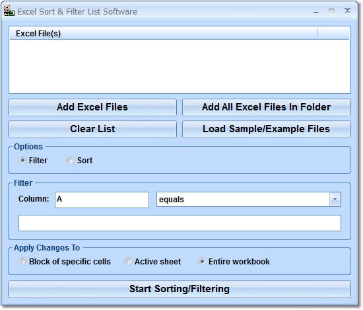This screenshot has width=363, height=310.
Task: Close the Excel Sort & Filter window
Action: click(347, 11)
